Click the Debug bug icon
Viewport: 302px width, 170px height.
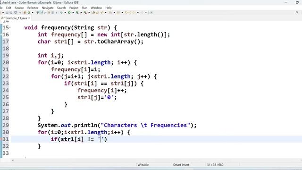(61, 13)
